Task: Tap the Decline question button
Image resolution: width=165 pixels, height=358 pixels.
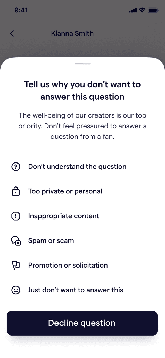Action: point(82,323)
